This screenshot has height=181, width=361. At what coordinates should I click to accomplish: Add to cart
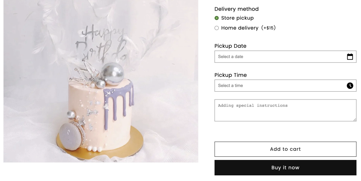tap(285, 149)
